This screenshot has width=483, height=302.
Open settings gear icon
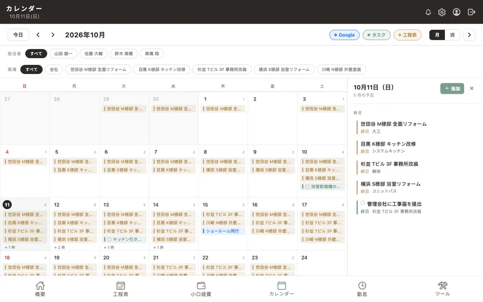click(442, 12)
